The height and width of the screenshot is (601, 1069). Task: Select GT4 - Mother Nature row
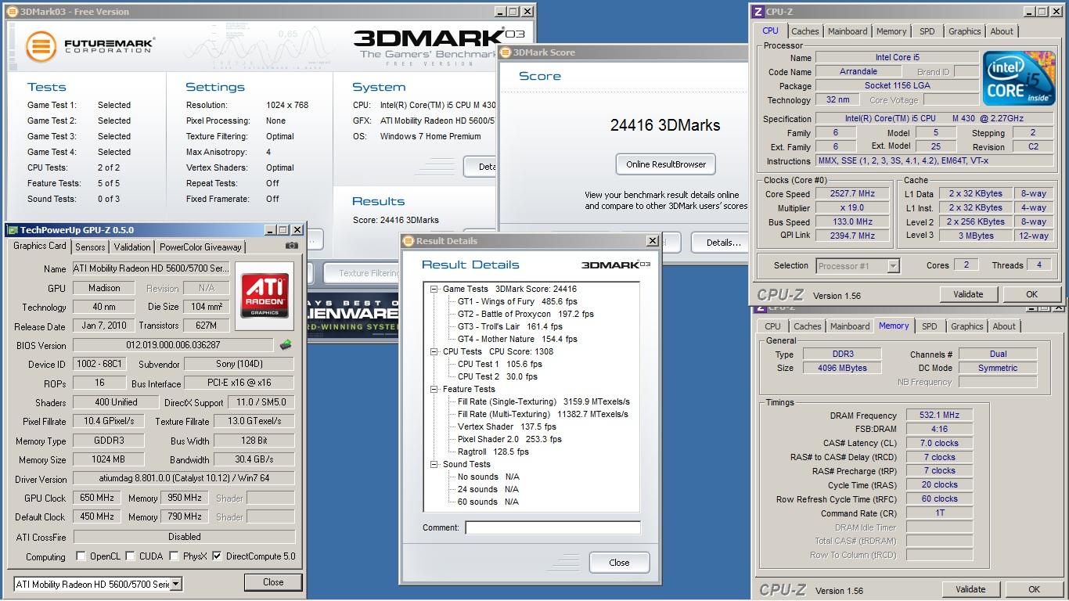[517, 339]
